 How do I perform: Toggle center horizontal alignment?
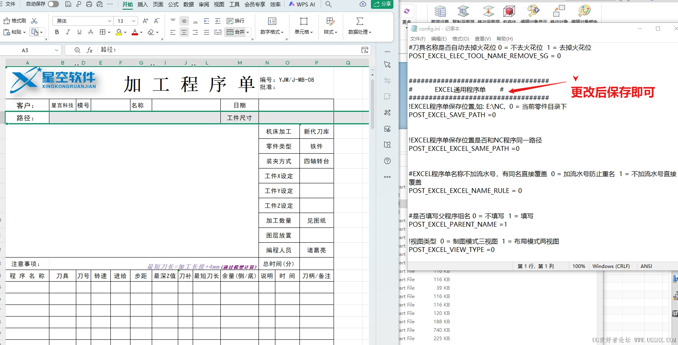[184, 32]
